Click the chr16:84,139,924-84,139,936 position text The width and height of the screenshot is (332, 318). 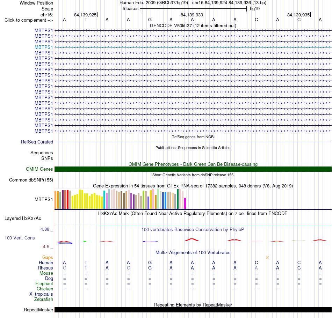222,3
